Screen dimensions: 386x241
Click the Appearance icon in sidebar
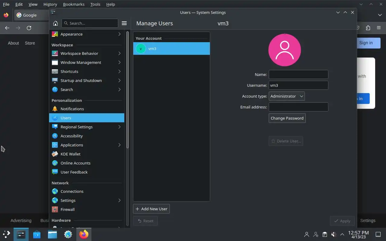coord(55,34)
